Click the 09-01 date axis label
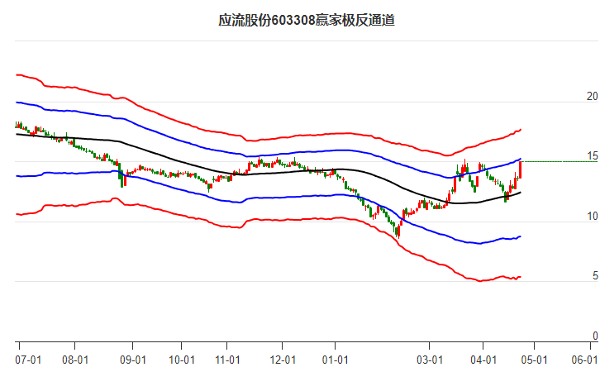 tap(133, 360)
